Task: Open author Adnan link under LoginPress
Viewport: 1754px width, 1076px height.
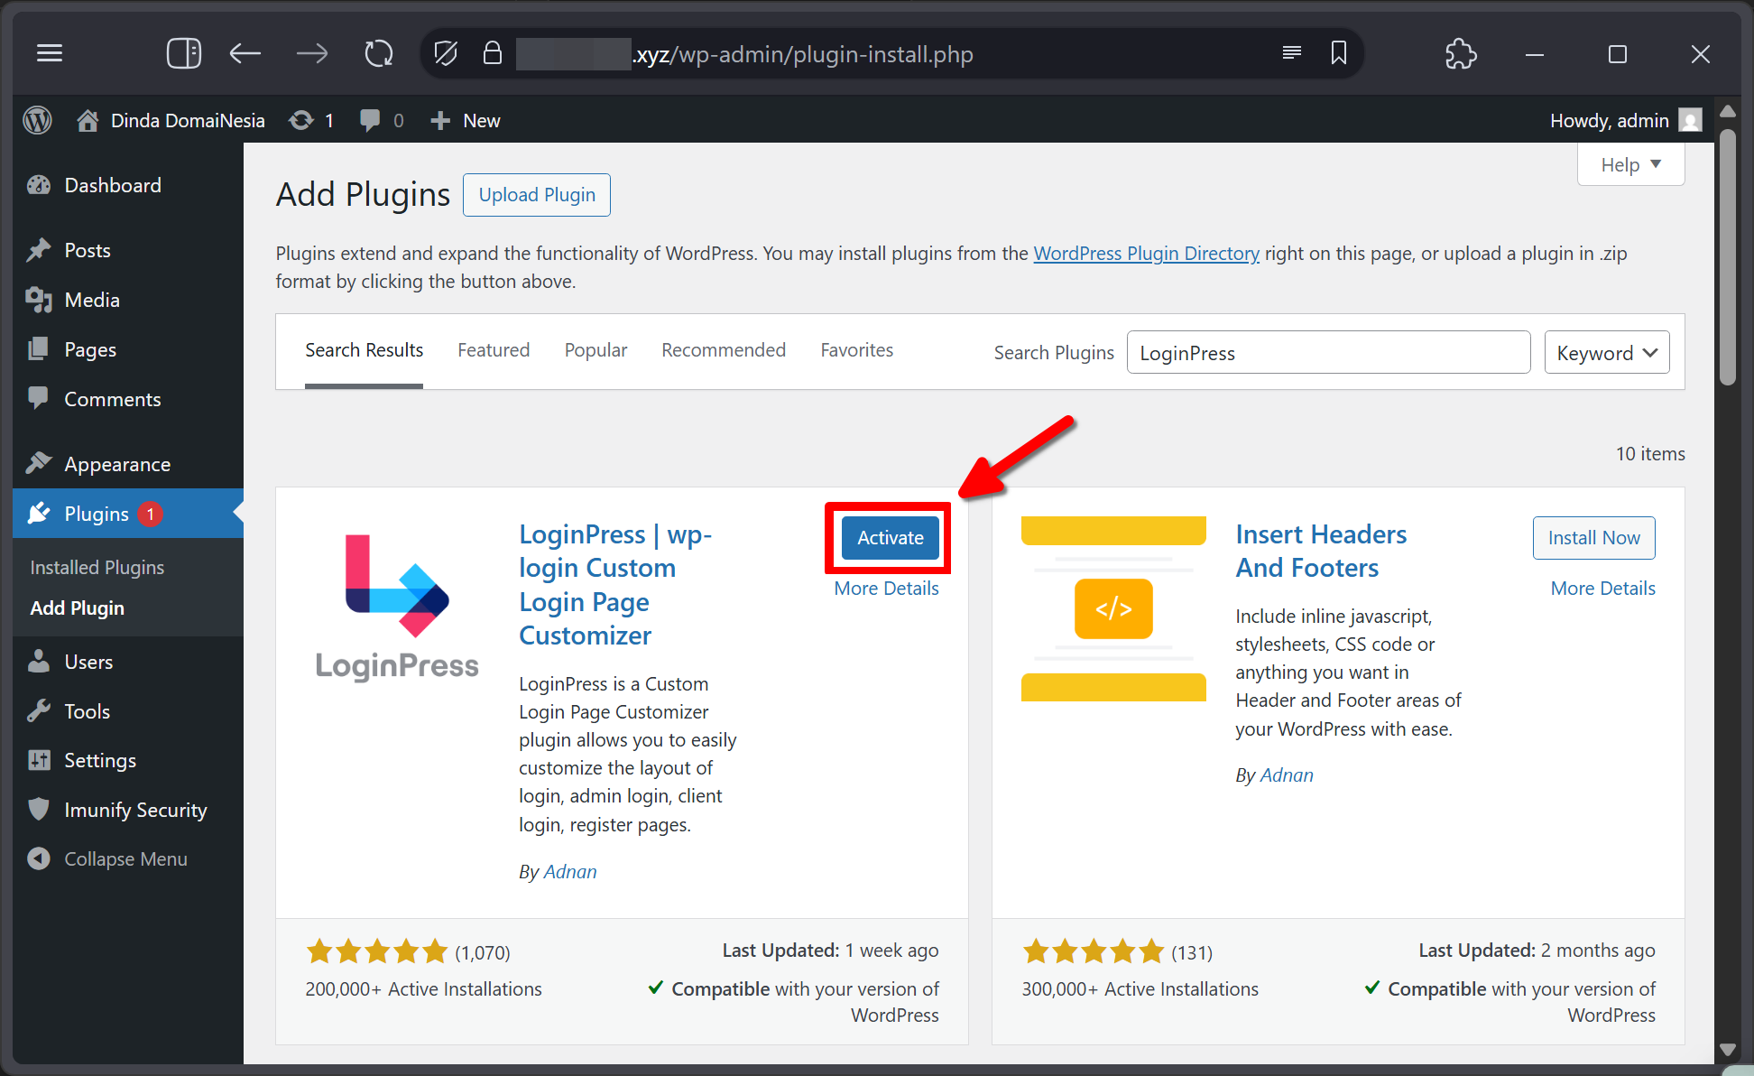Action: point(570,872)
